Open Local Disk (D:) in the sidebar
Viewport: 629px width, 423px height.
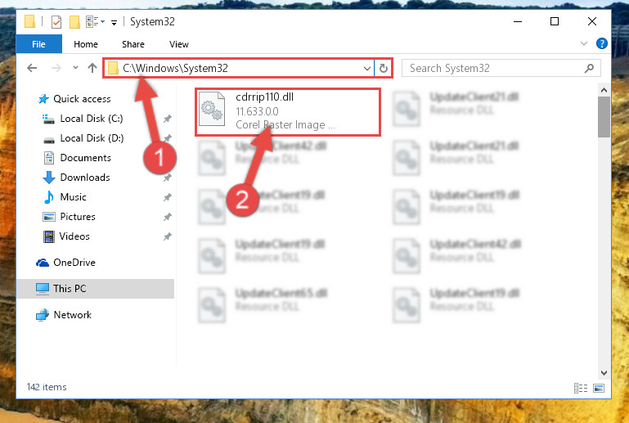tap(92, 138)
